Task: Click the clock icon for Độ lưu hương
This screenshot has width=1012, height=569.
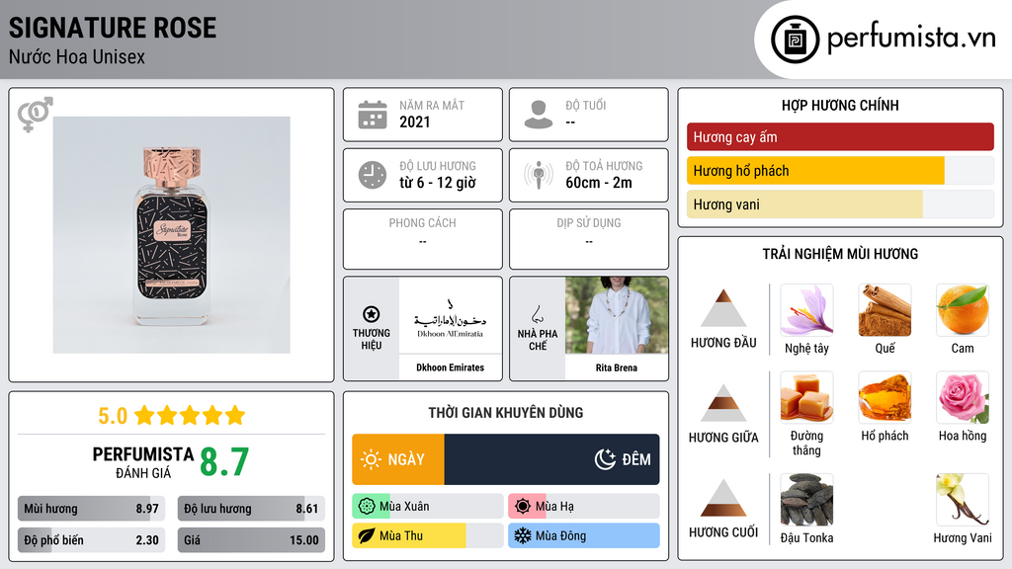Action: click(373, 175)
